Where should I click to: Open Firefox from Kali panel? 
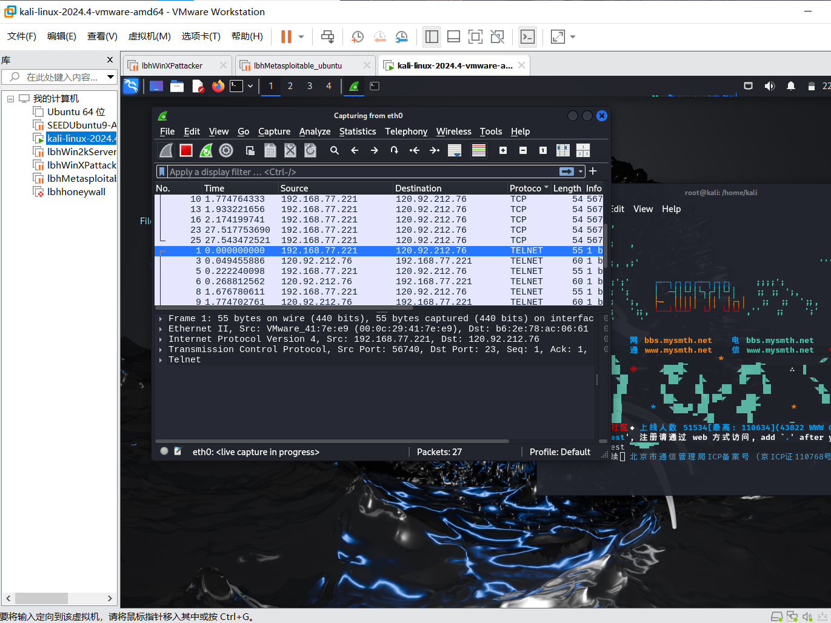(218, 86)
